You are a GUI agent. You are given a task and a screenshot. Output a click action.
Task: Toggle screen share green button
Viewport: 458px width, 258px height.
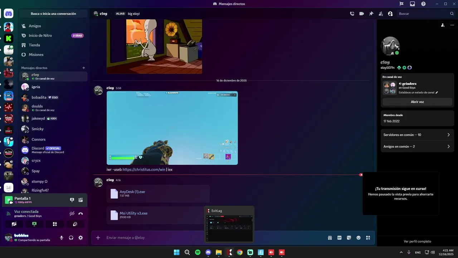(34, 224)
